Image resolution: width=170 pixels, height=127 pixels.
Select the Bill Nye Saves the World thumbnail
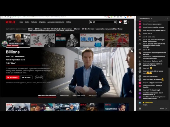tap(92, 40)
